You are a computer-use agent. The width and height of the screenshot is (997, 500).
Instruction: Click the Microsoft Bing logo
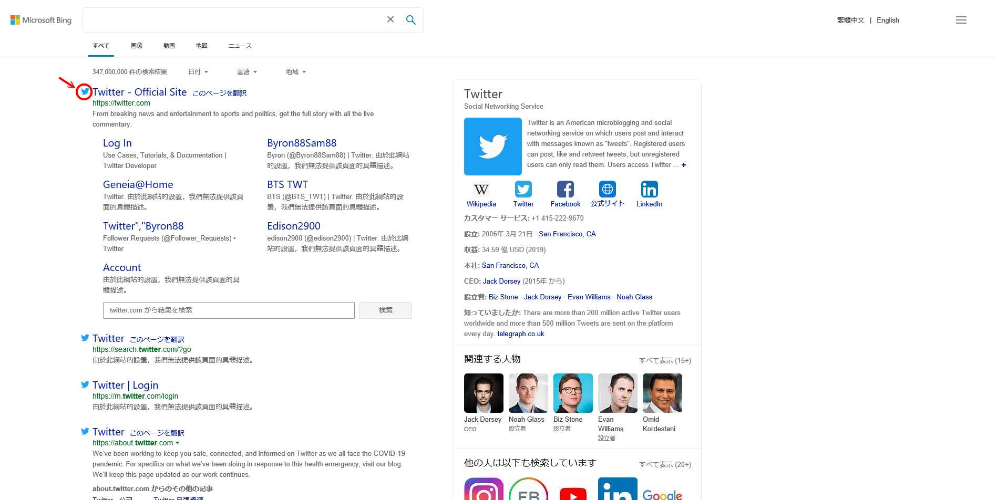pyautogui.click(x=41, y=20)
